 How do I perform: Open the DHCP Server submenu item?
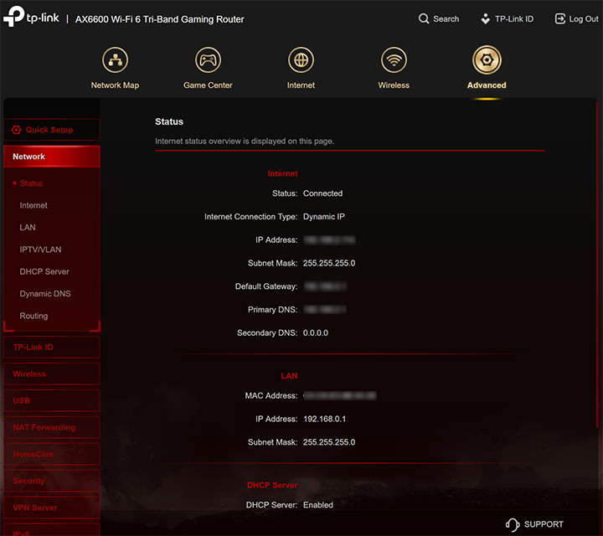(x=44, y=271)
